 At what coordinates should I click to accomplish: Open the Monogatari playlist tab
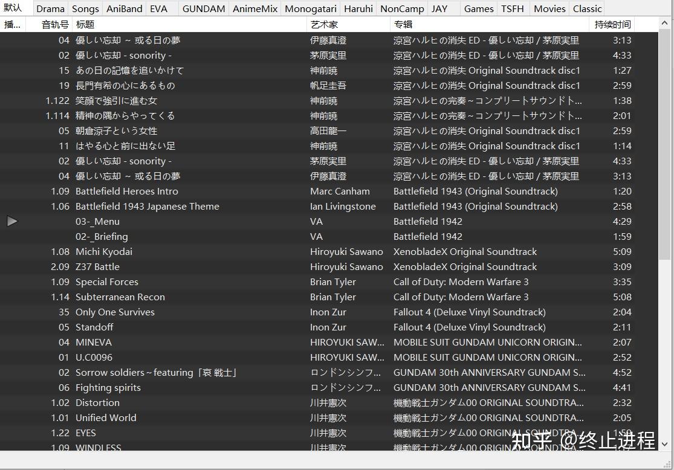310,8
